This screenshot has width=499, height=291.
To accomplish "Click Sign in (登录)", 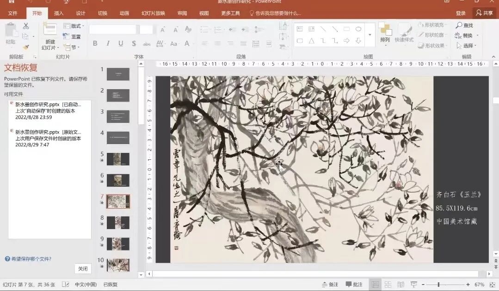I will coord(461,13).
